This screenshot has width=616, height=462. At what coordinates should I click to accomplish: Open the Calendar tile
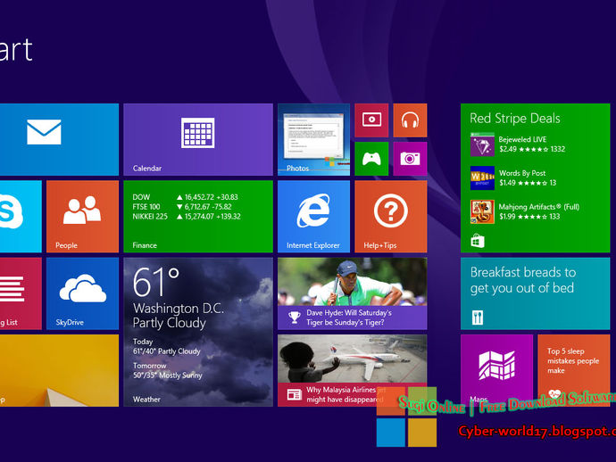click(x=198, y=139)
